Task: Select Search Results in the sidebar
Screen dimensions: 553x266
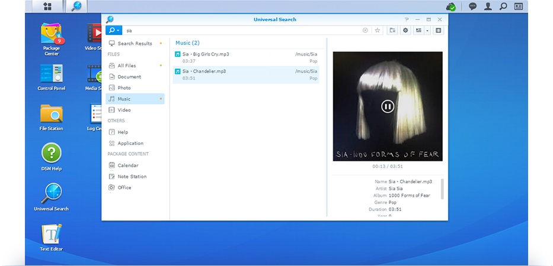Action: click(135, 43)
